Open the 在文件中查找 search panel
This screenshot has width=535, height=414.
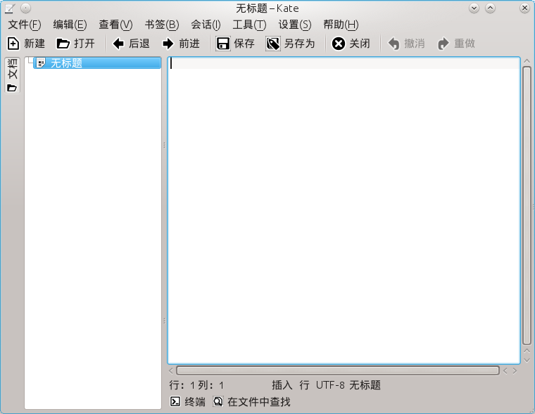pyautogui.click(x=252, y=402)
